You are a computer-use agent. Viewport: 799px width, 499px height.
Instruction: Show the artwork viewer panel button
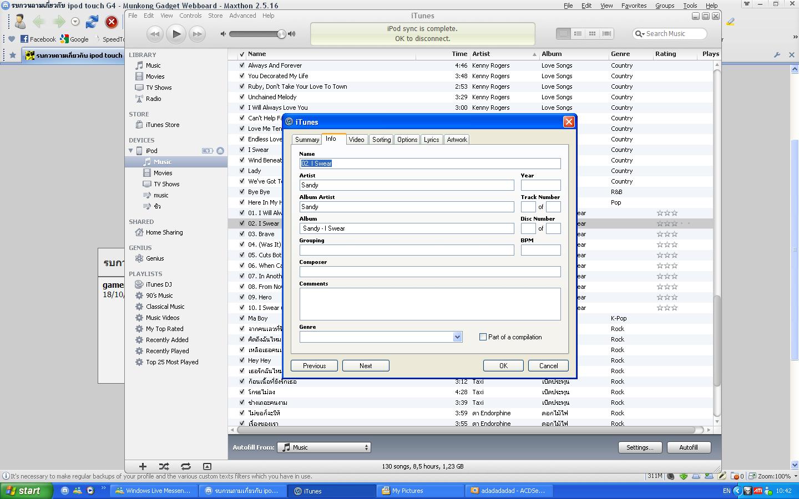207,466
